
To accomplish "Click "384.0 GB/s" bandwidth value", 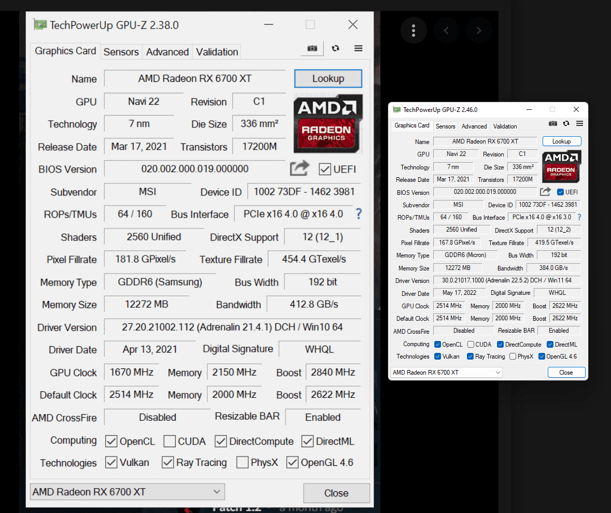I will coord(553,268).
